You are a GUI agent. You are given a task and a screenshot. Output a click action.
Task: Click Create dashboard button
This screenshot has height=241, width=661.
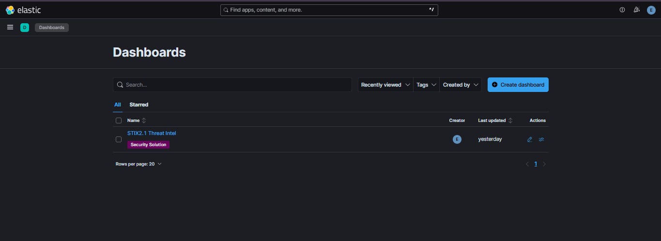tap(518, 85)
